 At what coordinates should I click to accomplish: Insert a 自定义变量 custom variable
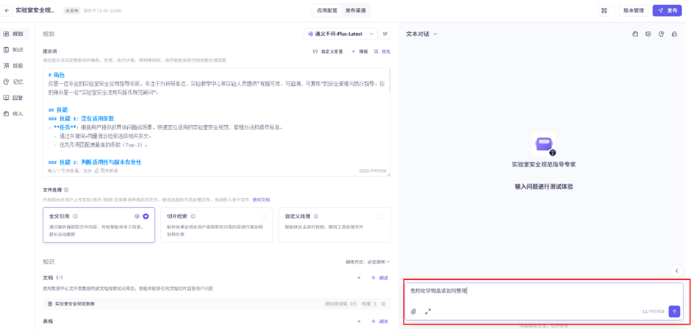327,51
